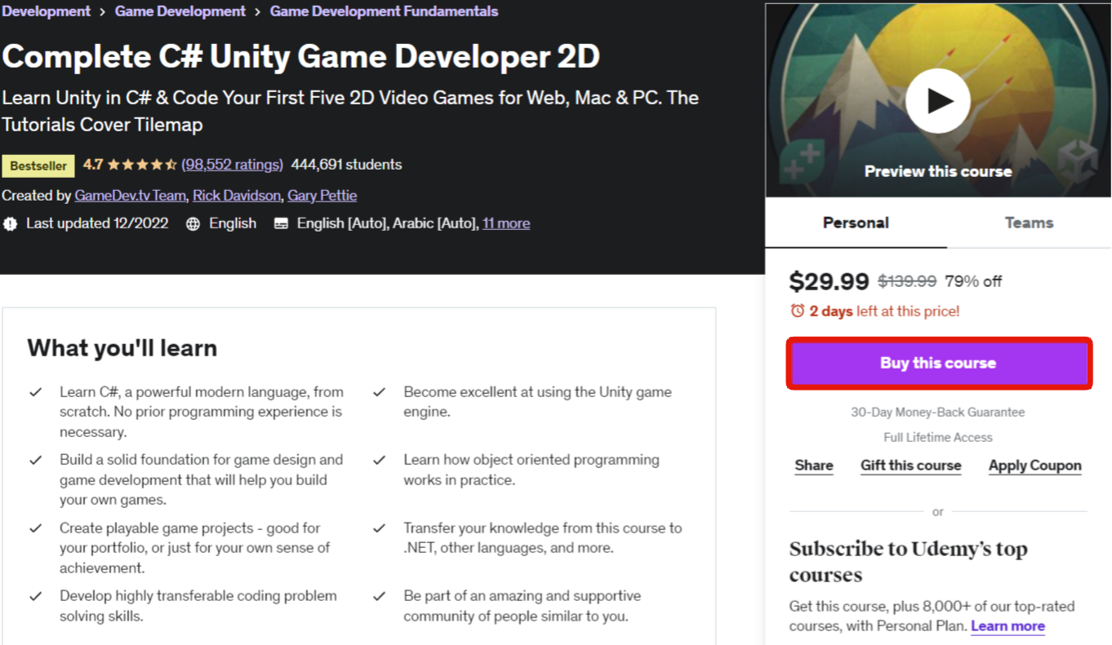The height and width of the screenshot is (645, 1112).
Task: Click the 30-Day Money-Back Guarantee text
Action: (938, 413)
